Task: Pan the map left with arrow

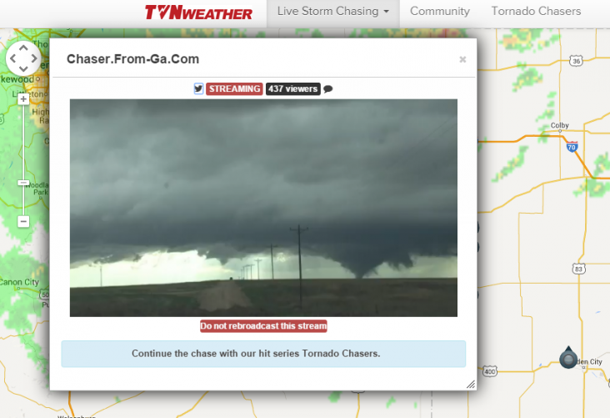Action: [x=12, y=58]
